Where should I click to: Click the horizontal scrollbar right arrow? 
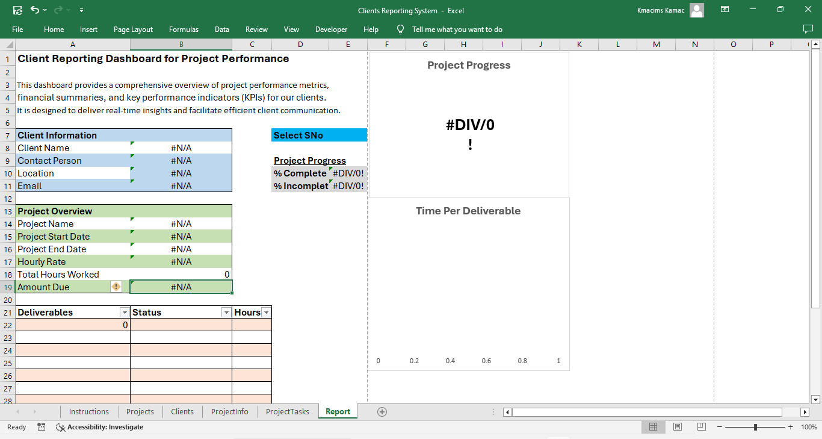(x=805, y=412)
